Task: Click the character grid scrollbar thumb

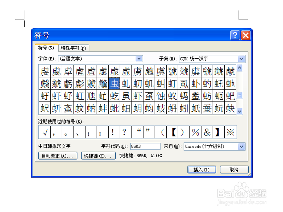Action: click(239, 95)
